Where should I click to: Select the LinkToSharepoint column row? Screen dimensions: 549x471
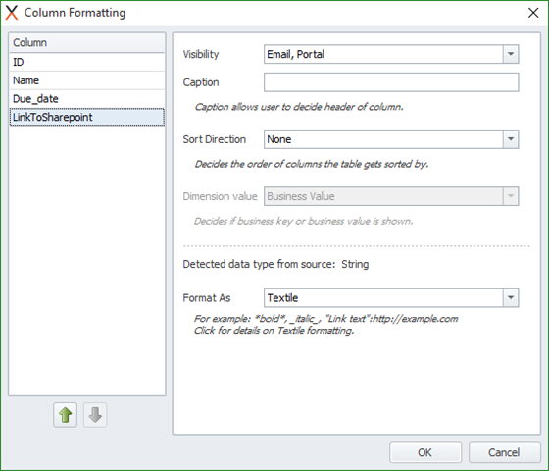[87, 117]
